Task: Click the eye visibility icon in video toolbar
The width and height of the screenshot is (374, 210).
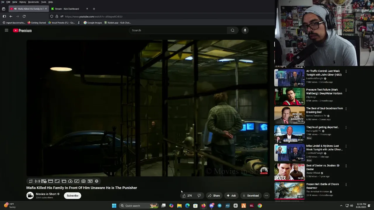Action: (x=44, y=181)
